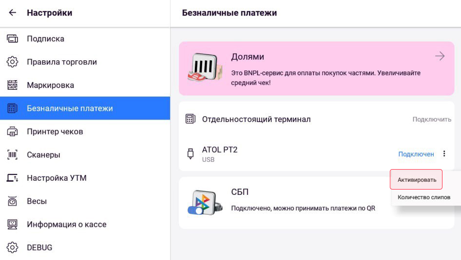Choose Количество слипов menu entry

424,197
